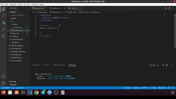Open the 192.168.0.103:8080 network link
This screenshot has width=176, height=99.
(61, 78)
